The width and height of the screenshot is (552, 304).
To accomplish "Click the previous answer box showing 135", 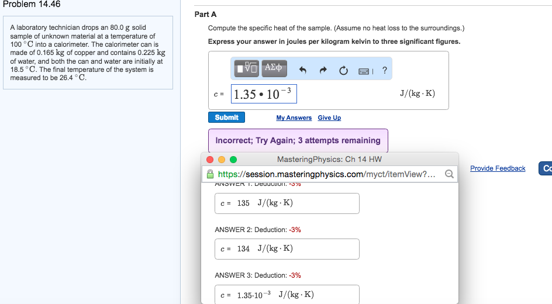I will [x=287, y=203].
